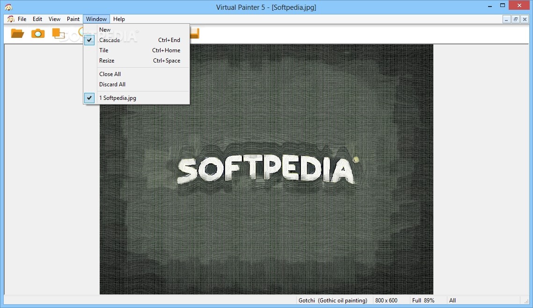The width and height of the screenshot is (533, 308).
Task: Minimize the inner Softpedia.jpg document window
Action: point(506,19)
